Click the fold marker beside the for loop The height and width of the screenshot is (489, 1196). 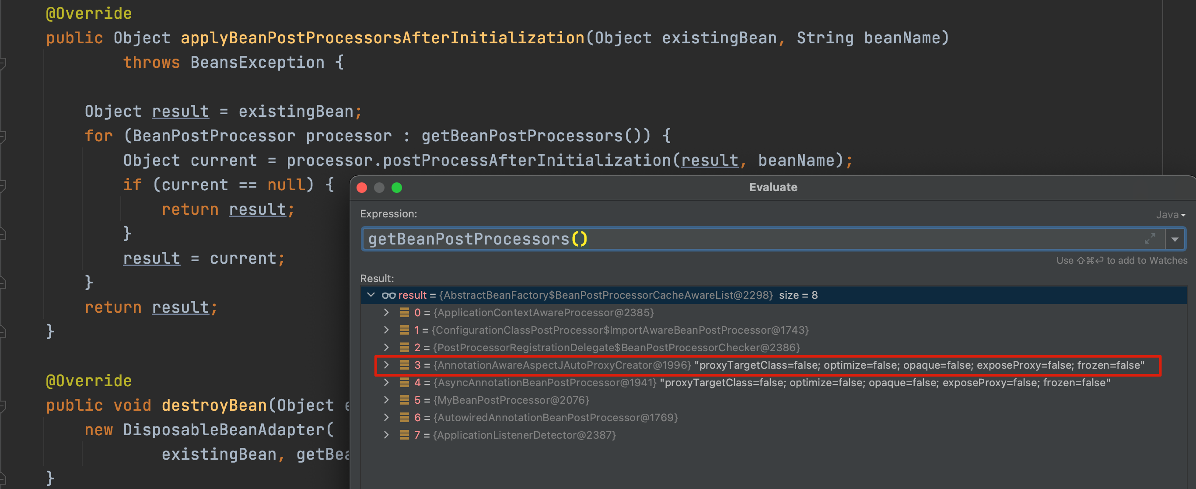[x=3, y=136]
